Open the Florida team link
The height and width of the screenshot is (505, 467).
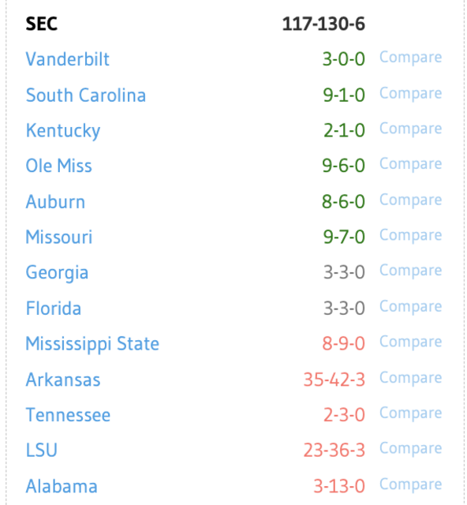click(x=54, y=309)
